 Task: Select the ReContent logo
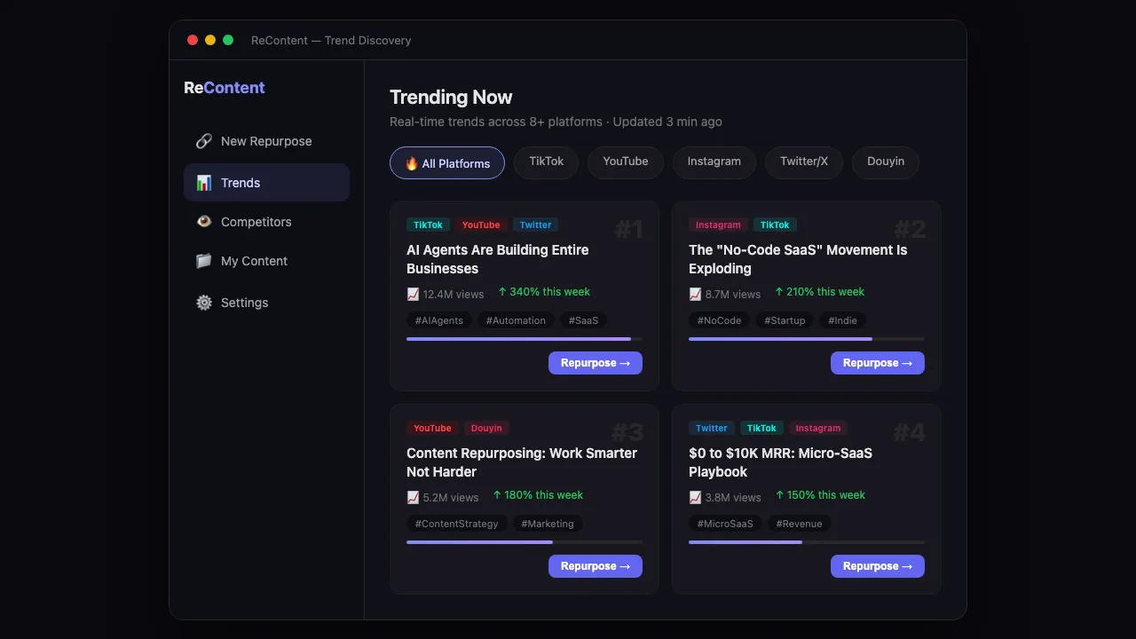(224, 87)
